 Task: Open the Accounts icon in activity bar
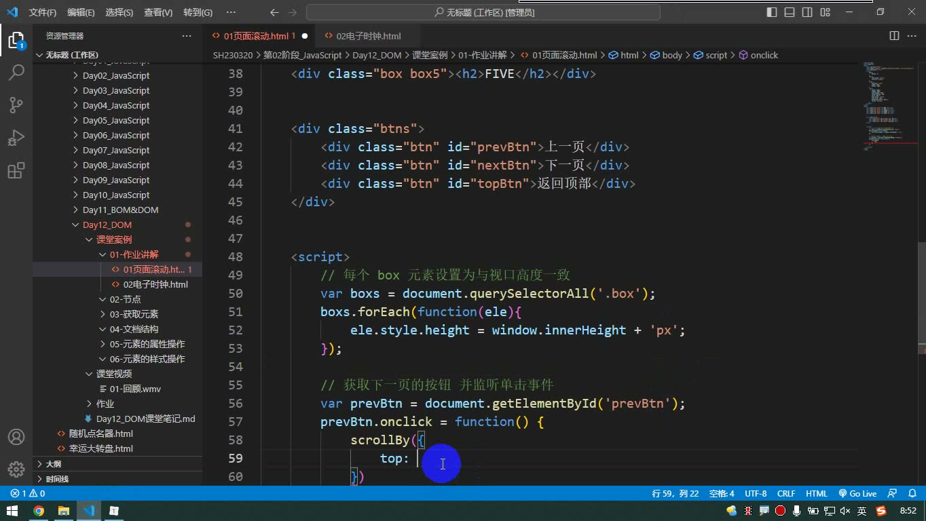[16, 437]
